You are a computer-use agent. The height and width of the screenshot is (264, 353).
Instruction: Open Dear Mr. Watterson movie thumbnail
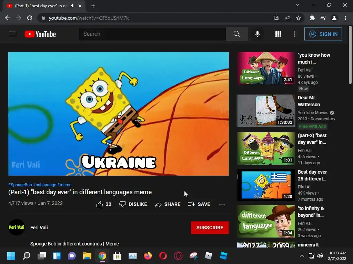(266, 111)
